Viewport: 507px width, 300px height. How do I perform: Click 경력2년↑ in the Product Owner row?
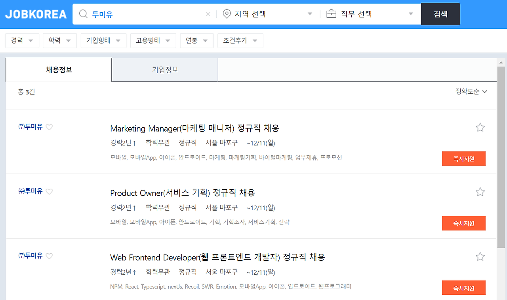(x=124, y=208)
